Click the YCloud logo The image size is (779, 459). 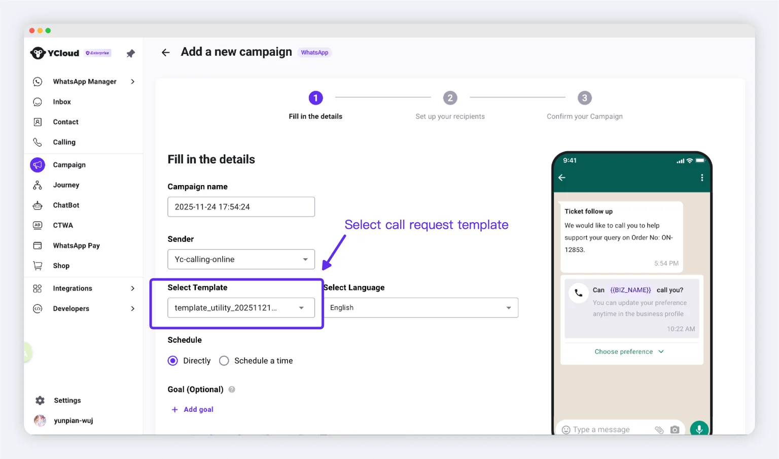pyautogui.click(x=55, y=53)
